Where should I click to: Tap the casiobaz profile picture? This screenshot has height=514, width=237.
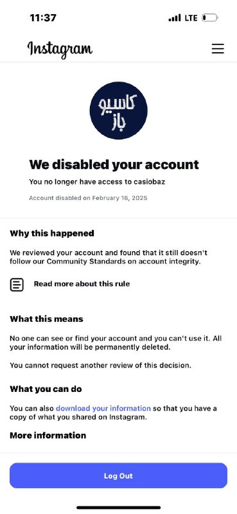click(118, 111)
